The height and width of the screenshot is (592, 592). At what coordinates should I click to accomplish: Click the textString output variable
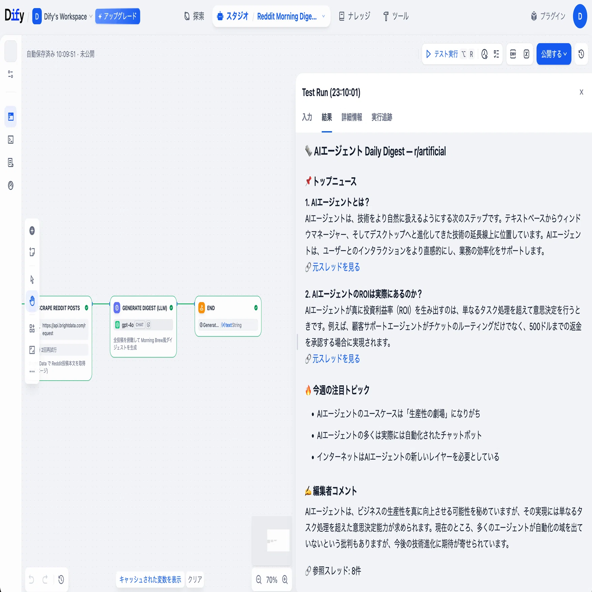(232, 325)
